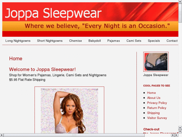Viewport: 182px width, 137px height.
Task: Open the Short Nightgowns page
Action: (50, 41)
